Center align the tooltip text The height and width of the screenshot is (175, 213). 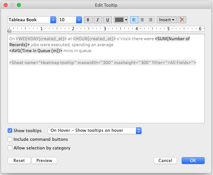[x=142, y=20]
